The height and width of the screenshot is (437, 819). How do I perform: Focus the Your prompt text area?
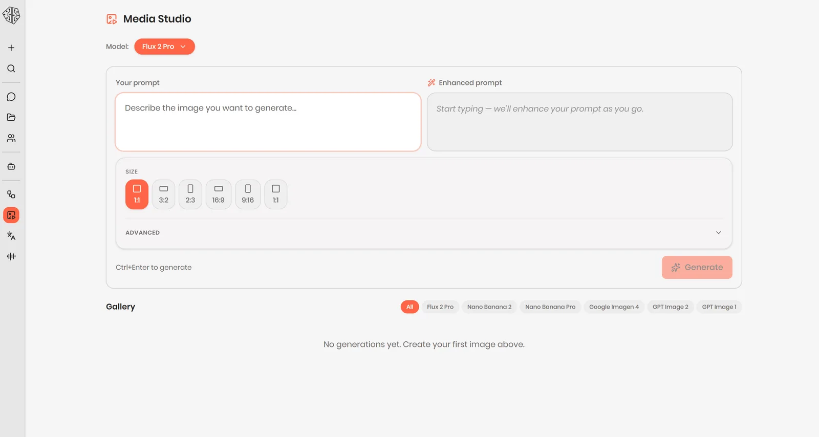[x=268, y=122]
